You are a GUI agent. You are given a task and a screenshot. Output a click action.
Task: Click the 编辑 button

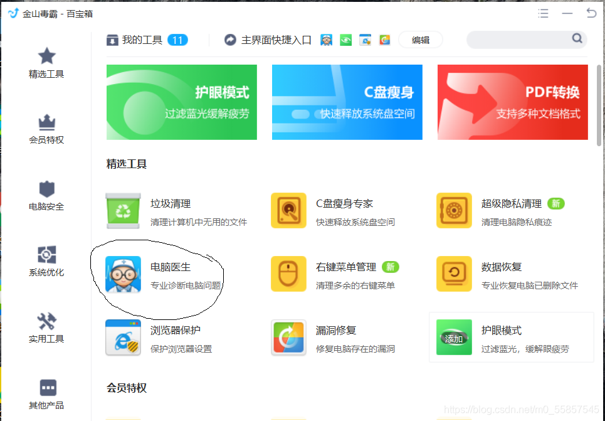coord(421,40)
